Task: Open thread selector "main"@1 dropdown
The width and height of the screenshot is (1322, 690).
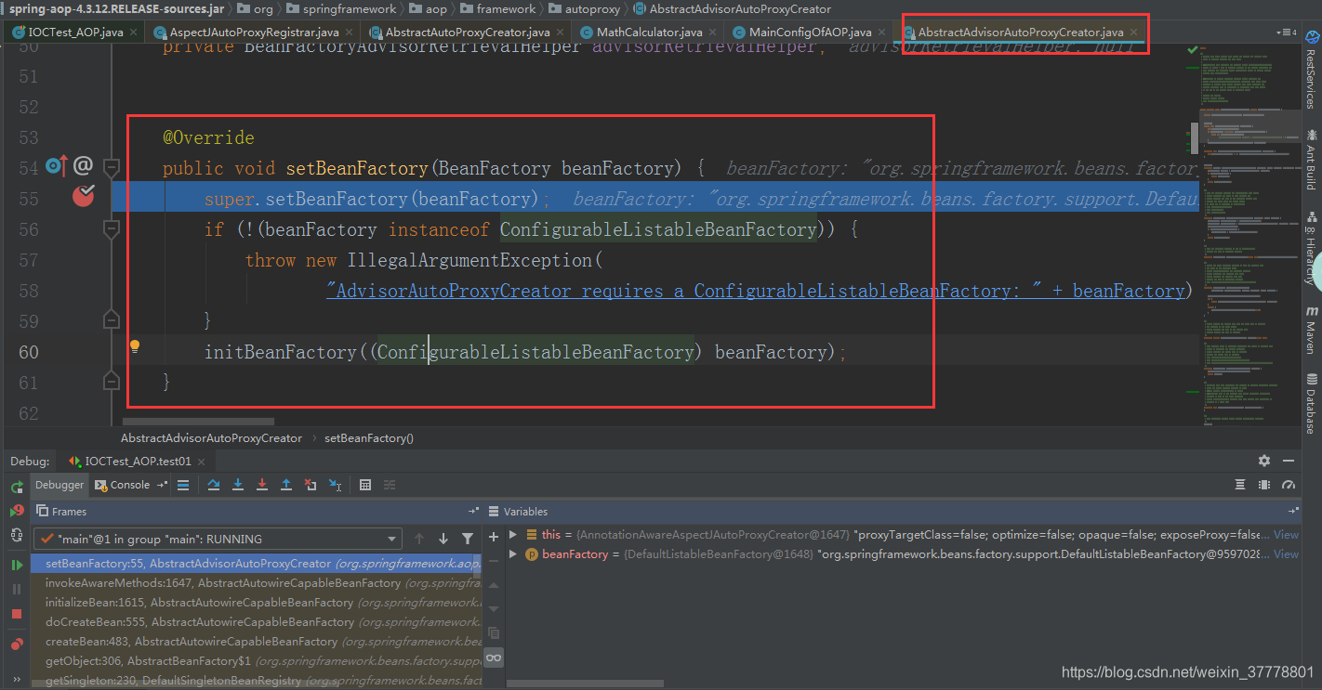Action: [x=218, y=539]
